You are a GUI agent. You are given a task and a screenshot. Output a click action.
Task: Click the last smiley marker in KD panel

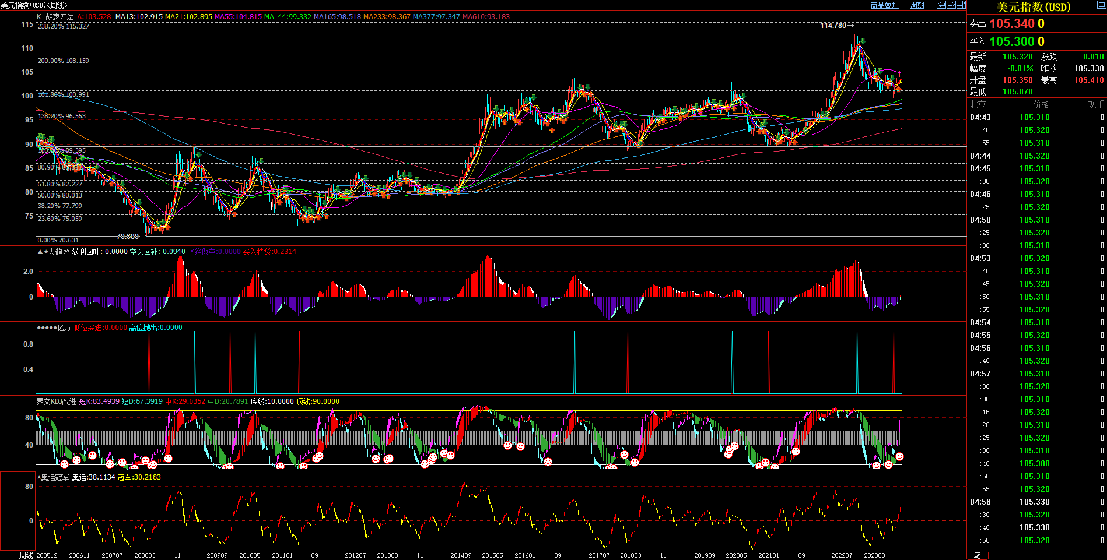[x=899, y=456]
